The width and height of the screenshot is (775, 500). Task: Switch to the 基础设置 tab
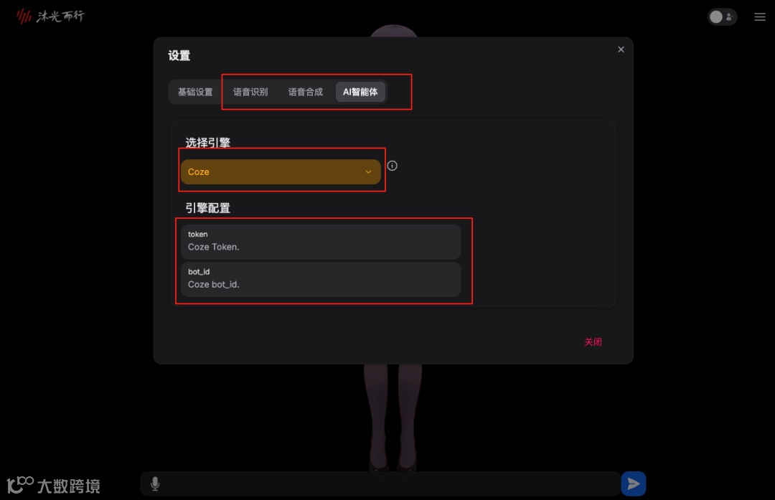pos(195,92)
